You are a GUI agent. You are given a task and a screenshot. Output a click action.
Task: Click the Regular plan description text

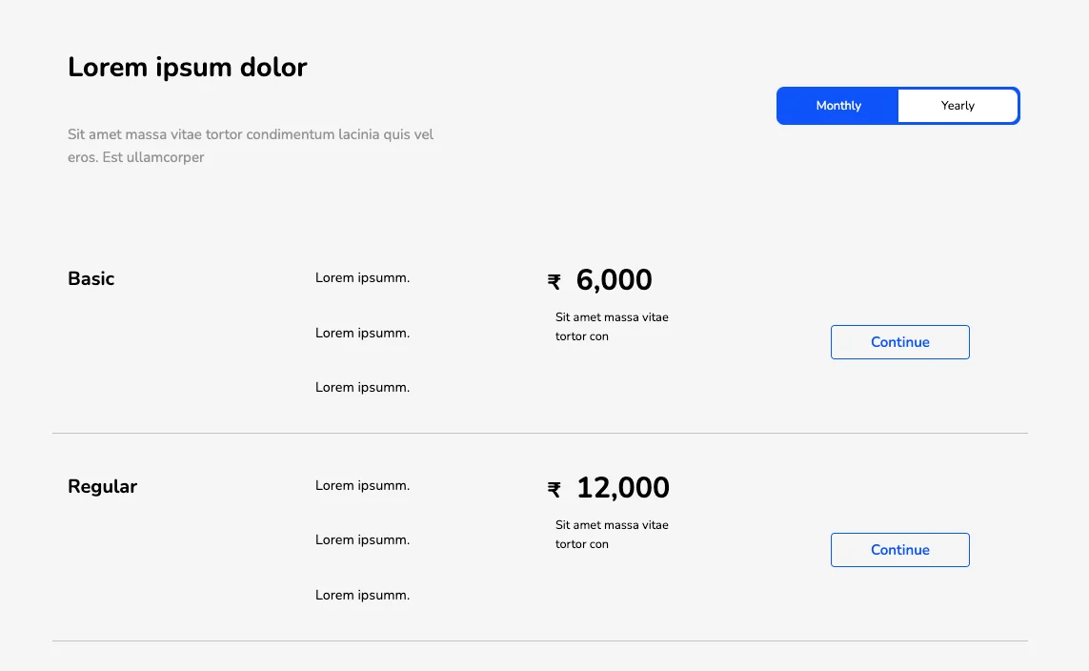(612, 534)
